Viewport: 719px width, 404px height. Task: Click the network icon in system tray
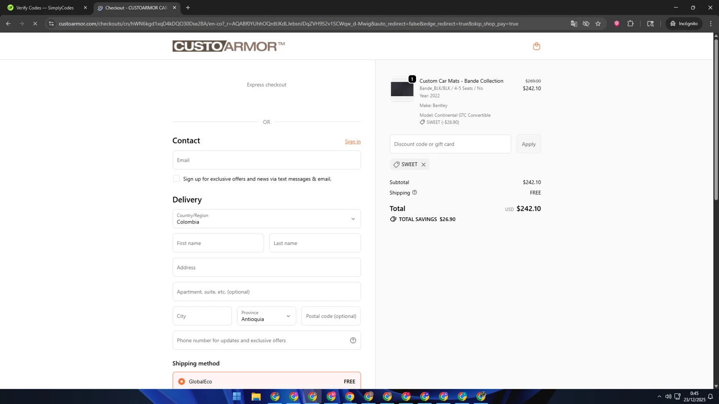tap(677, 396)
